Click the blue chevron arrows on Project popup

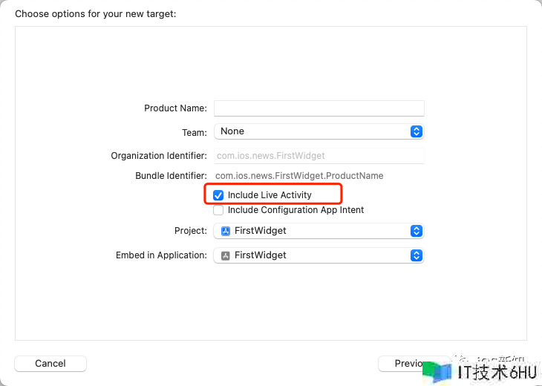(x=417, y=231)
